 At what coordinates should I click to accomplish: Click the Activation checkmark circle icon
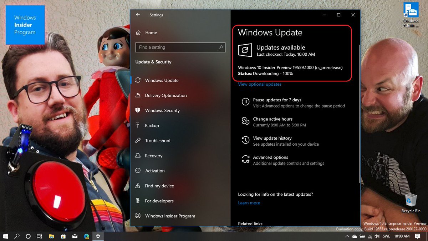(x=138, y=171)
